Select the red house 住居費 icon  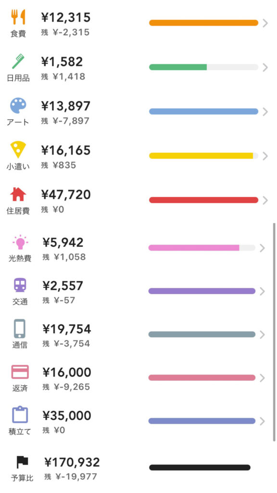click(18, 195)
